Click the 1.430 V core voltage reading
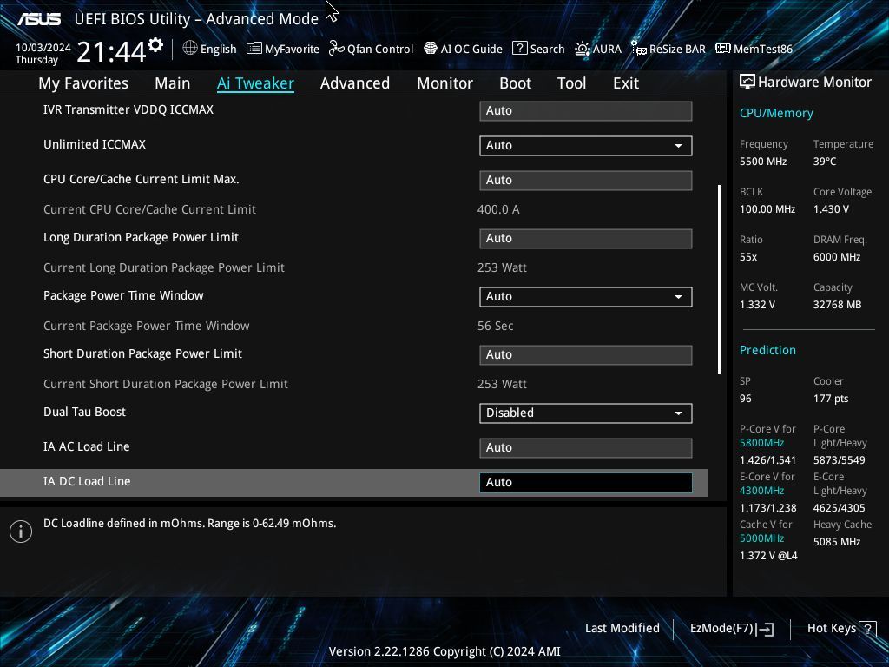This screenshot has height=667, width=889. coord(831,209)
